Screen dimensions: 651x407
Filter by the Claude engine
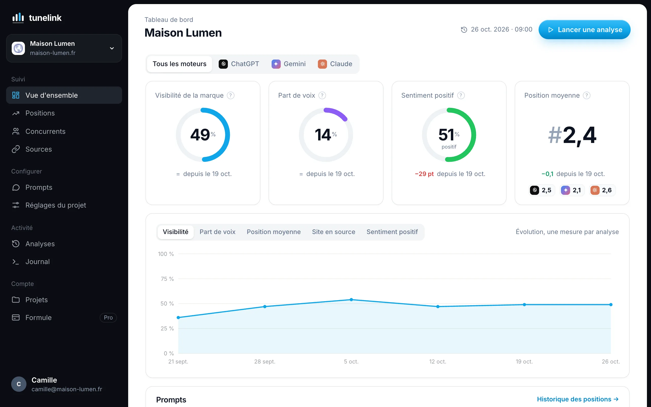pos(335,64)
